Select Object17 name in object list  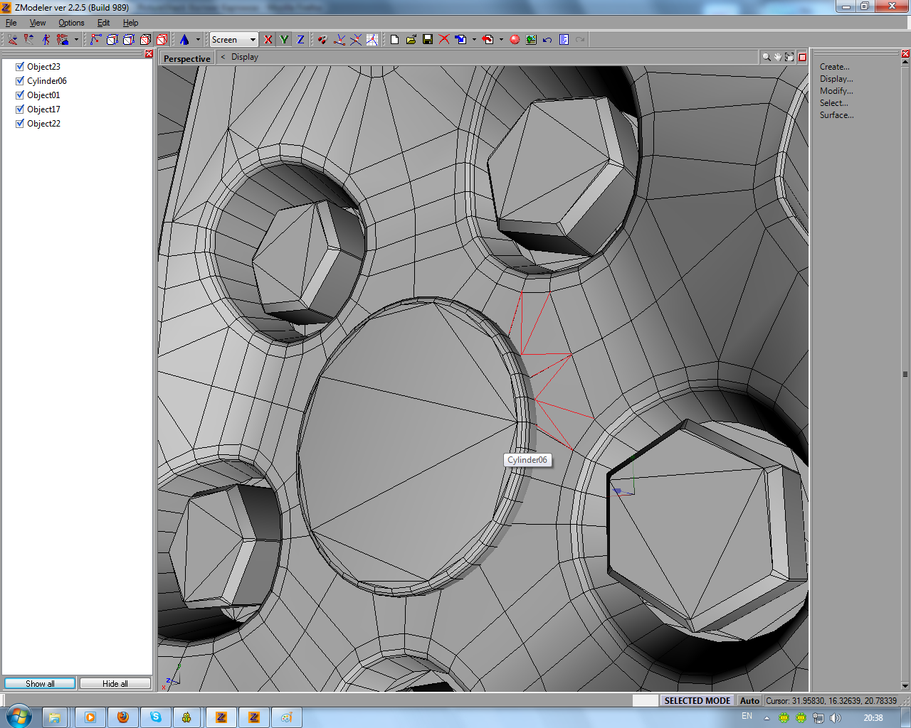click(x=44, y=109)
